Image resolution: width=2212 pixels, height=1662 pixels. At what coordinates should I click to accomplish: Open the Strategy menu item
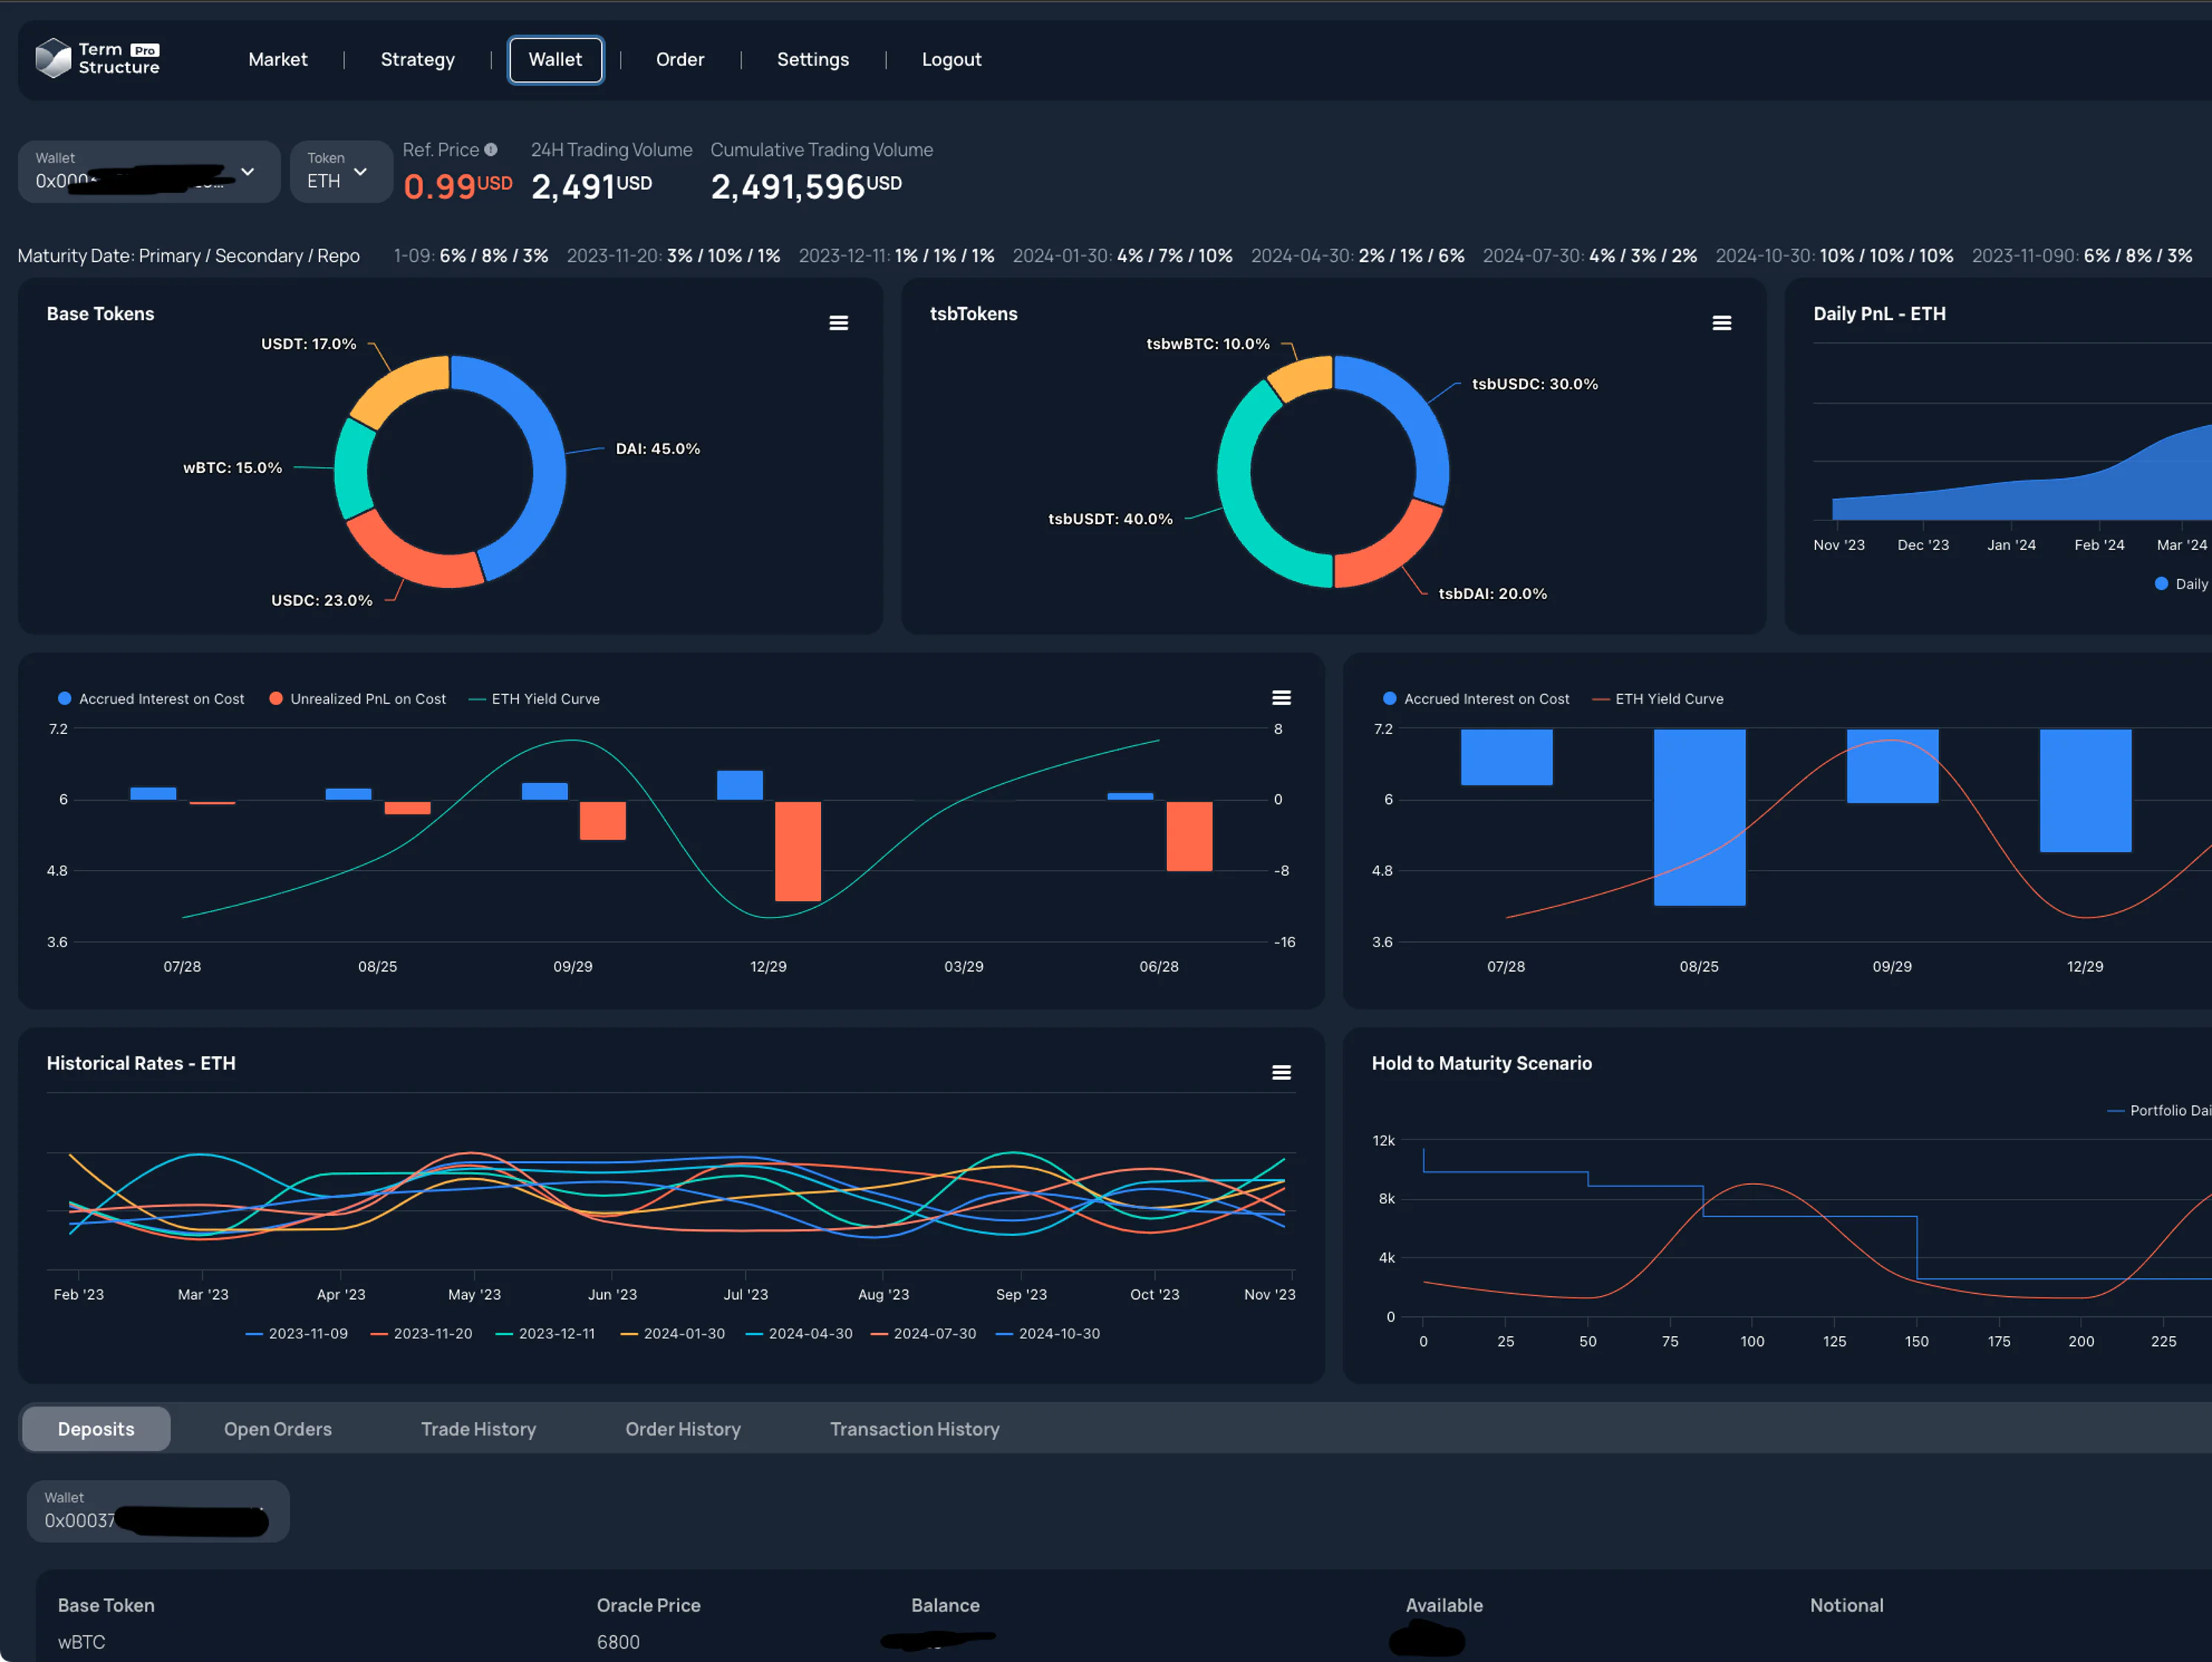point(417,60)
